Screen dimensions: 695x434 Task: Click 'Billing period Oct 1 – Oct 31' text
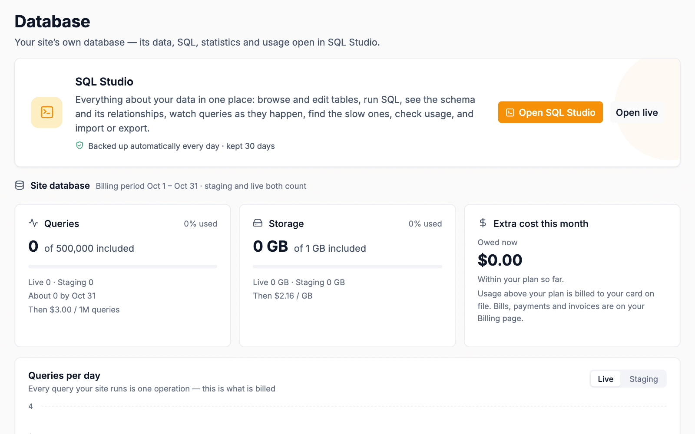click(147, 186)
